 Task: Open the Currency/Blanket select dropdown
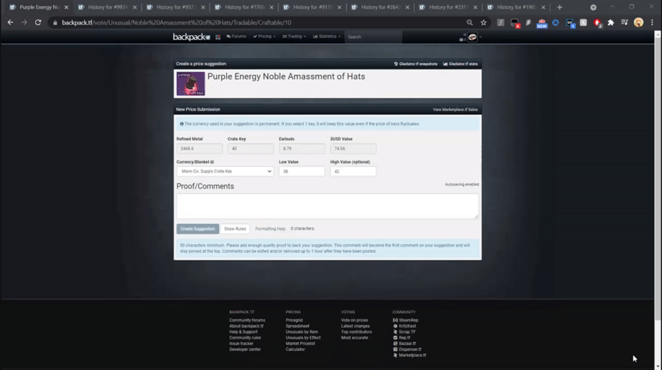[x=225, y=171]
